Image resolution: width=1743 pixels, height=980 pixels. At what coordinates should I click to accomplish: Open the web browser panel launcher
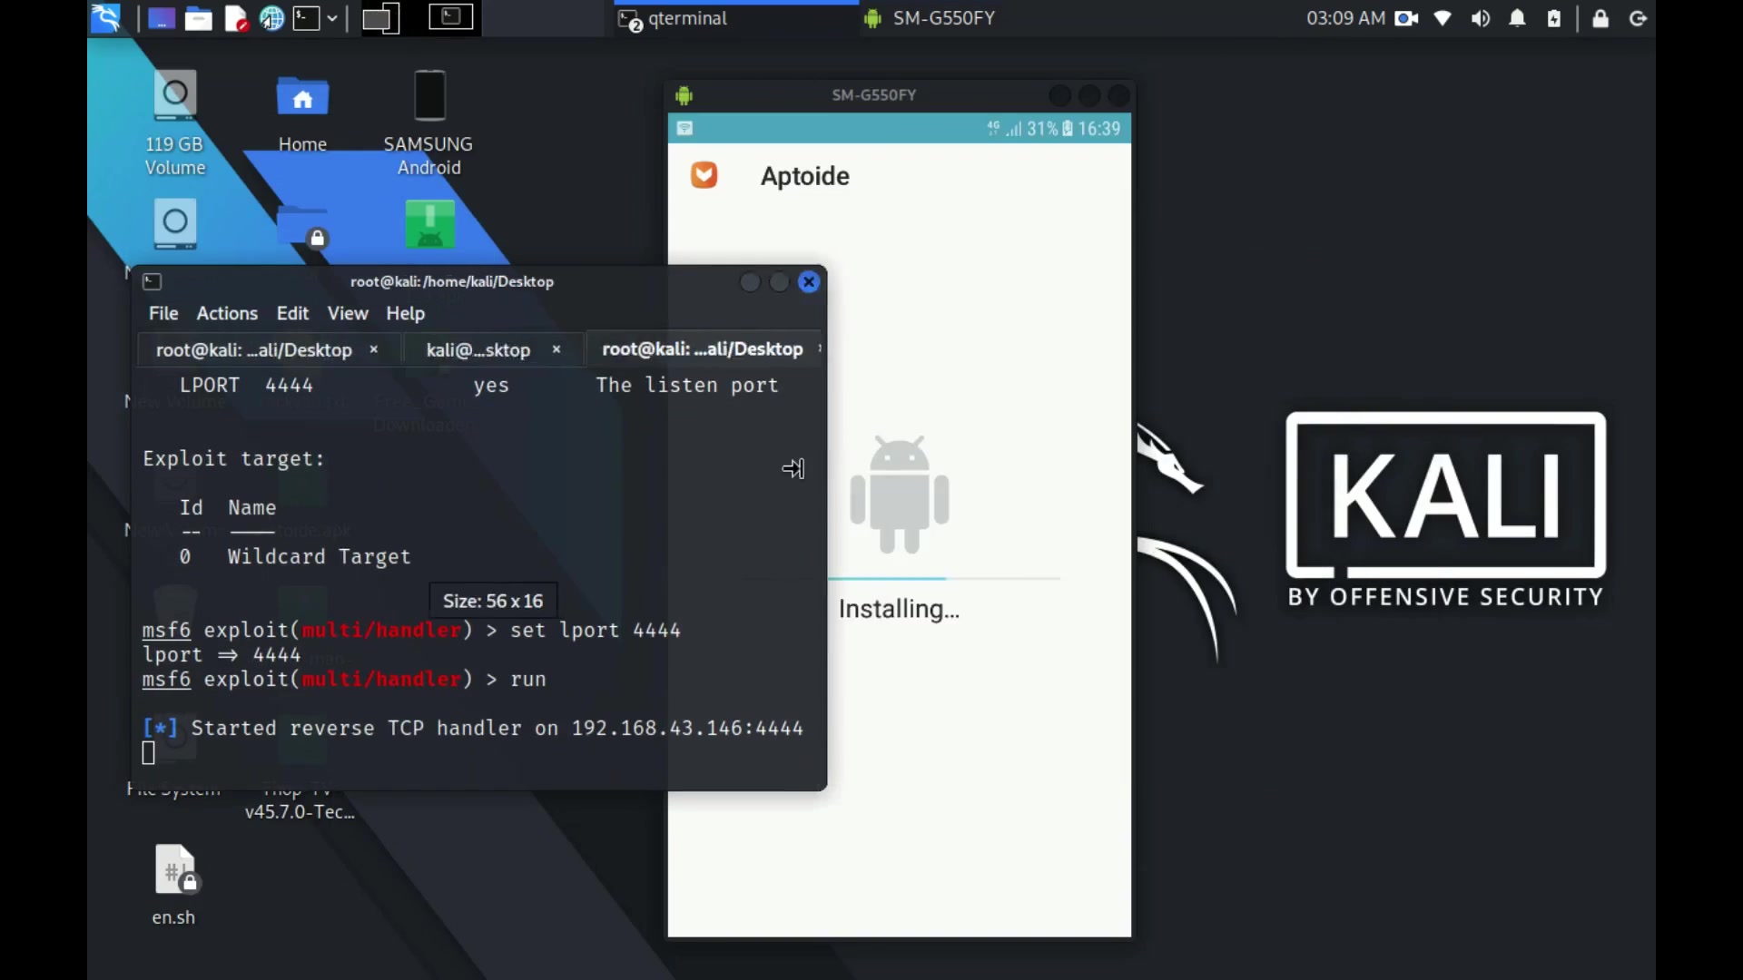point(271,18)
